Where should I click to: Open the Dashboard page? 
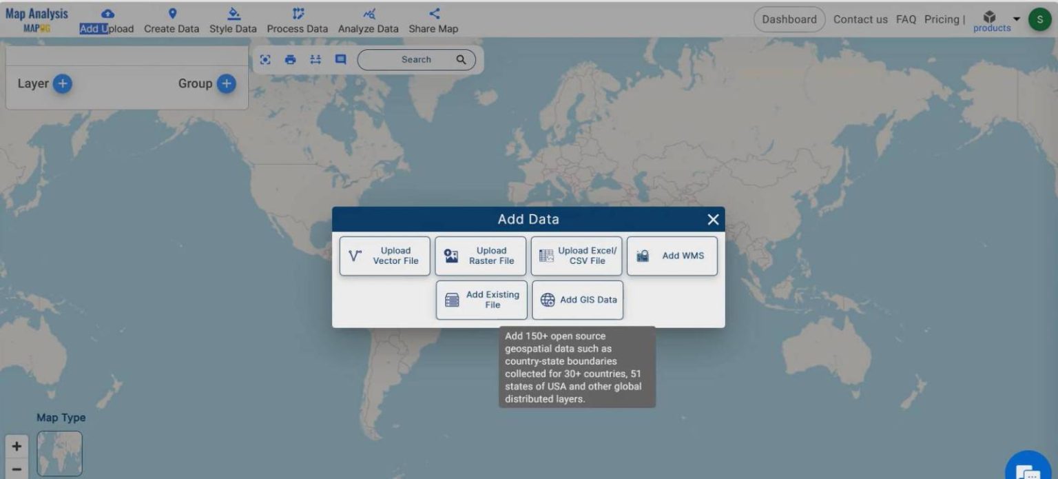[x=789, y=19]
